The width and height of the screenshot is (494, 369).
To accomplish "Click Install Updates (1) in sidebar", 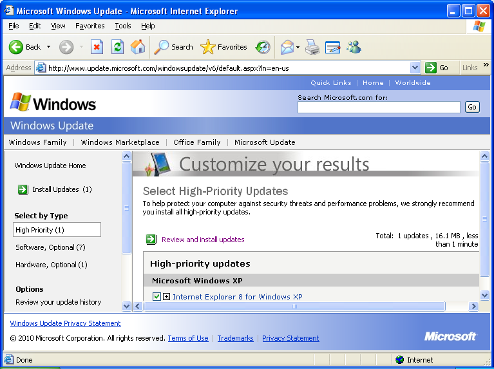I will 62,189.
